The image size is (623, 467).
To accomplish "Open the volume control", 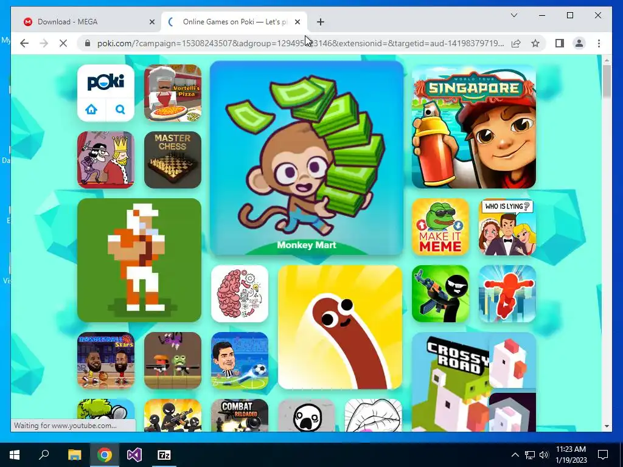I will coord(544,455).
